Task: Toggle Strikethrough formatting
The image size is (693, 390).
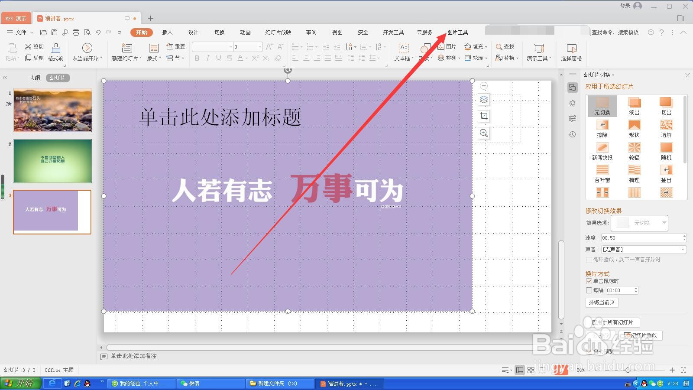Action: coord(230,58)
